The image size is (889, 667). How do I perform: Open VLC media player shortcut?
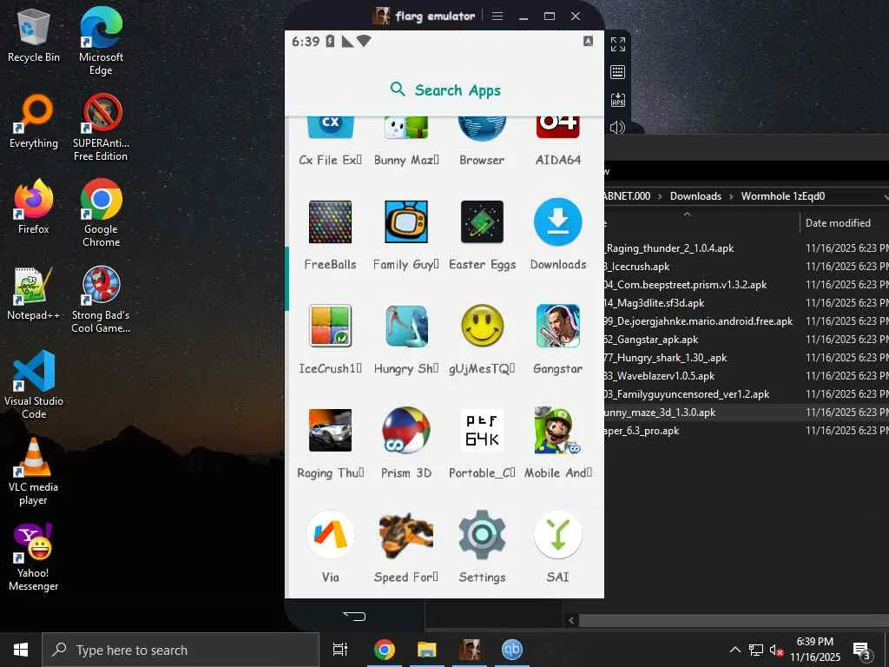34,472
